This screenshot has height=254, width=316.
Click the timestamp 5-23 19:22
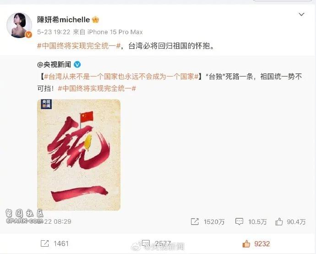point(54,32)
